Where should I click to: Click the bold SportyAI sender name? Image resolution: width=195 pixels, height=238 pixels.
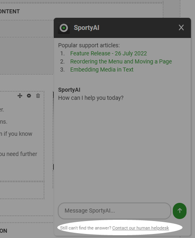pos(69,90)
